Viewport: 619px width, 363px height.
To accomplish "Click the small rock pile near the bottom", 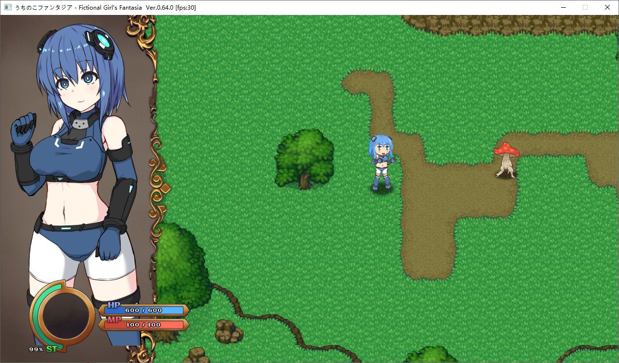I will (228, 331).
